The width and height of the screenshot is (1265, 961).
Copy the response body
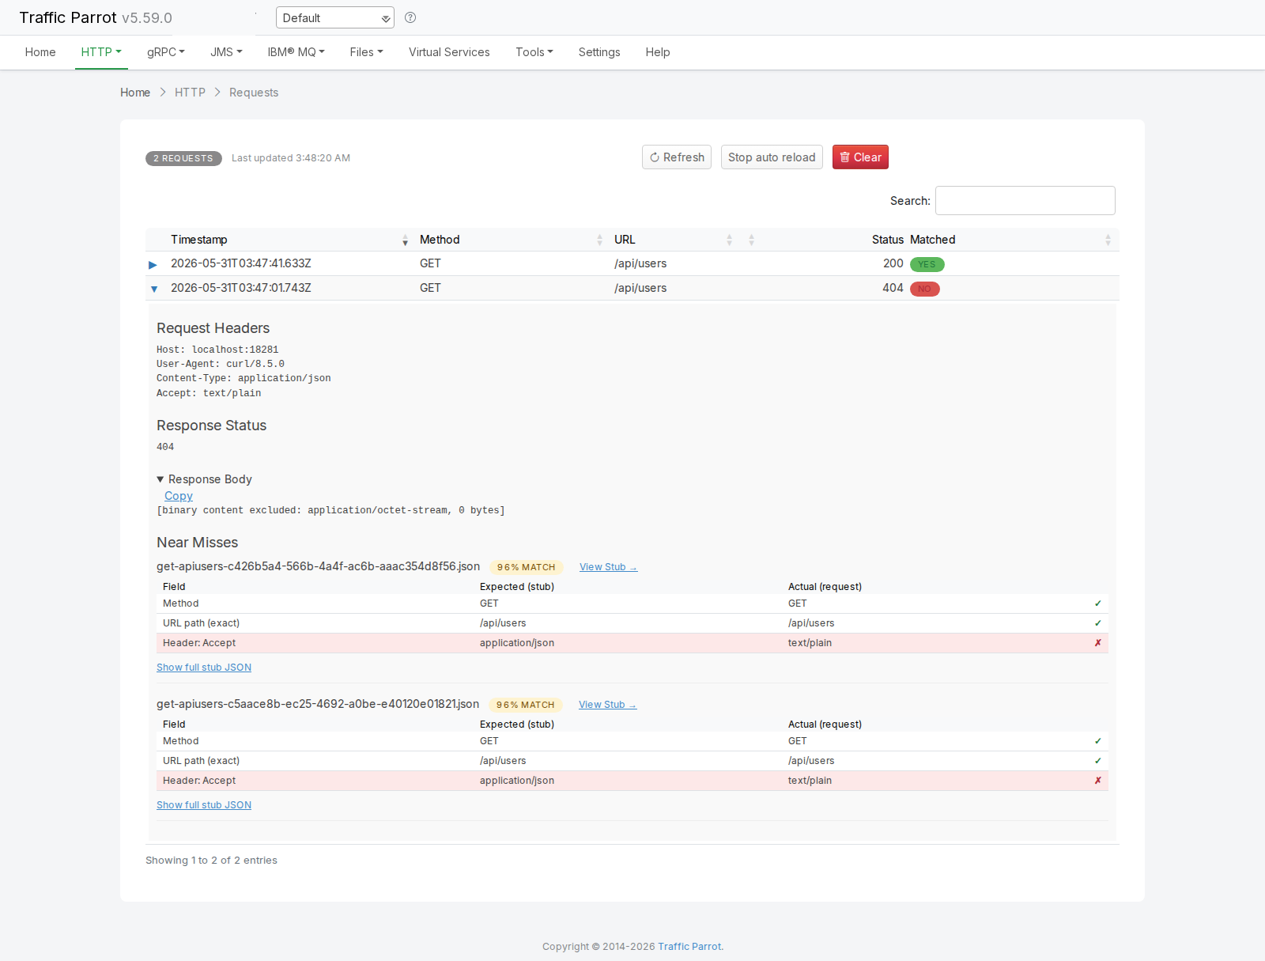pyautogui.click(x=179, y=496)
